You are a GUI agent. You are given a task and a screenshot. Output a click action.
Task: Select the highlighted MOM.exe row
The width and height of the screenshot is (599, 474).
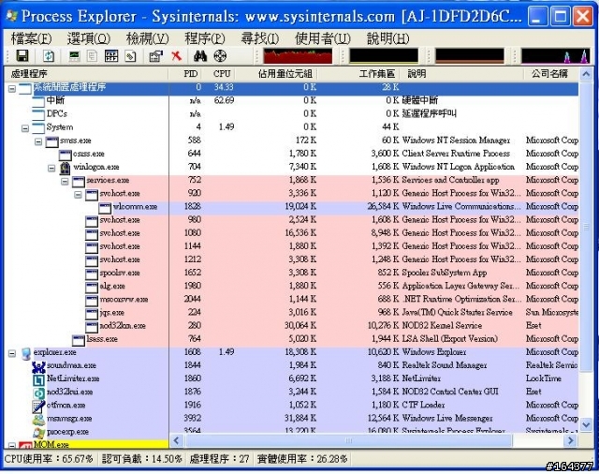87,445
